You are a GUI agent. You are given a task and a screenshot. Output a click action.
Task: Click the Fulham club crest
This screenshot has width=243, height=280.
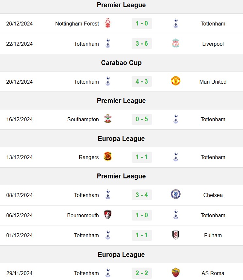(176, 235)
